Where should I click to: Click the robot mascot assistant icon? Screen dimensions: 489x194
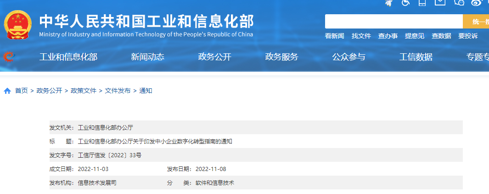(x=389, y=2)
